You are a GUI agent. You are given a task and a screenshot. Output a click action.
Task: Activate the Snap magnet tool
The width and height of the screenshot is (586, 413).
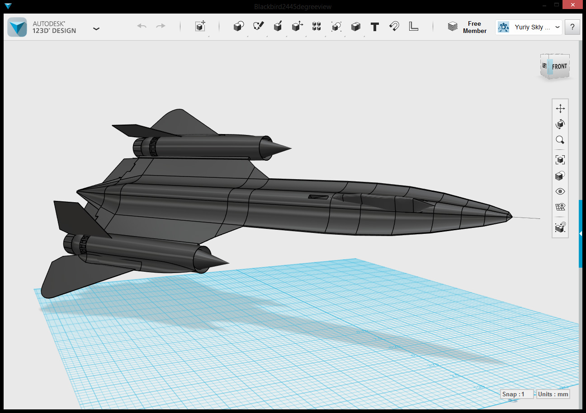click(x=394, y=27)
